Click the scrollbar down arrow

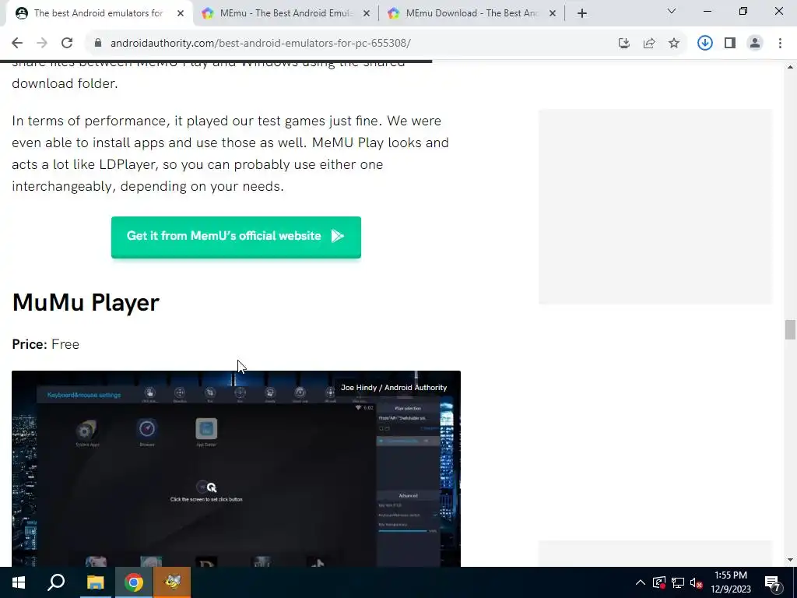(790, 561)
